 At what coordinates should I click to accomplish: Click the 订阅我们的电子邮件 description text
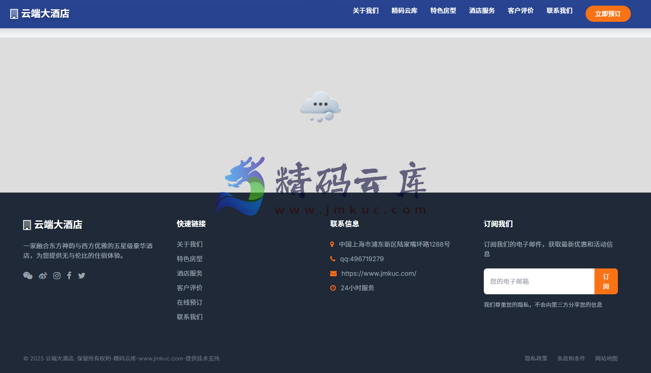548,249
